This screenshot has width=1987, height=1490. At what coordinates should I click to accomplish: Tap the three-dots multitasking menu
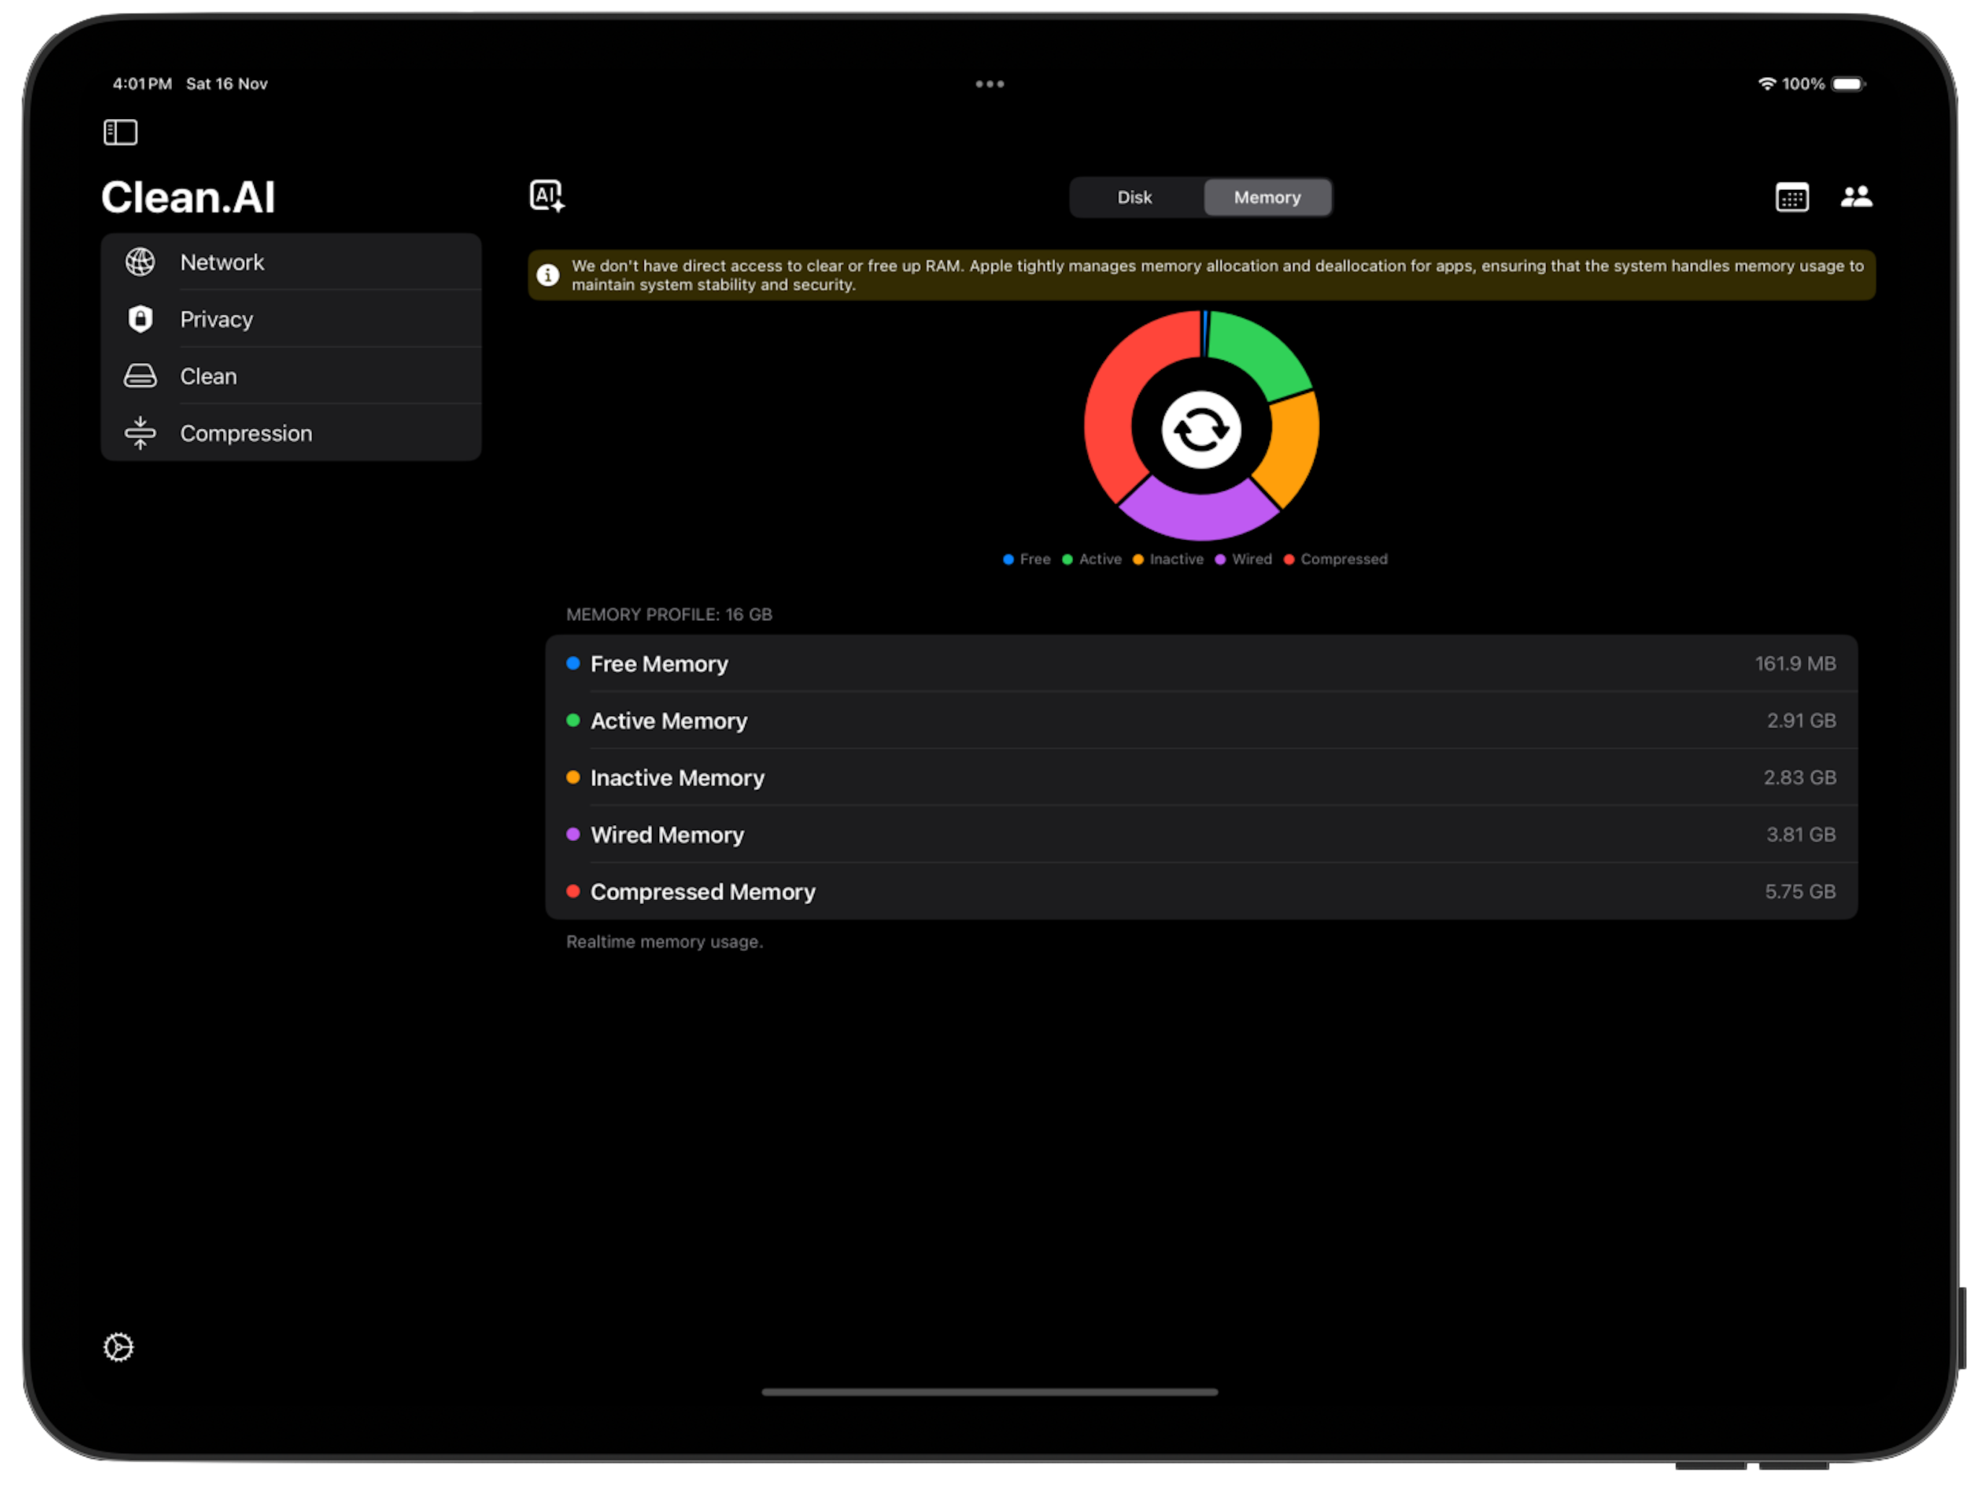click(x=989, y=84)
